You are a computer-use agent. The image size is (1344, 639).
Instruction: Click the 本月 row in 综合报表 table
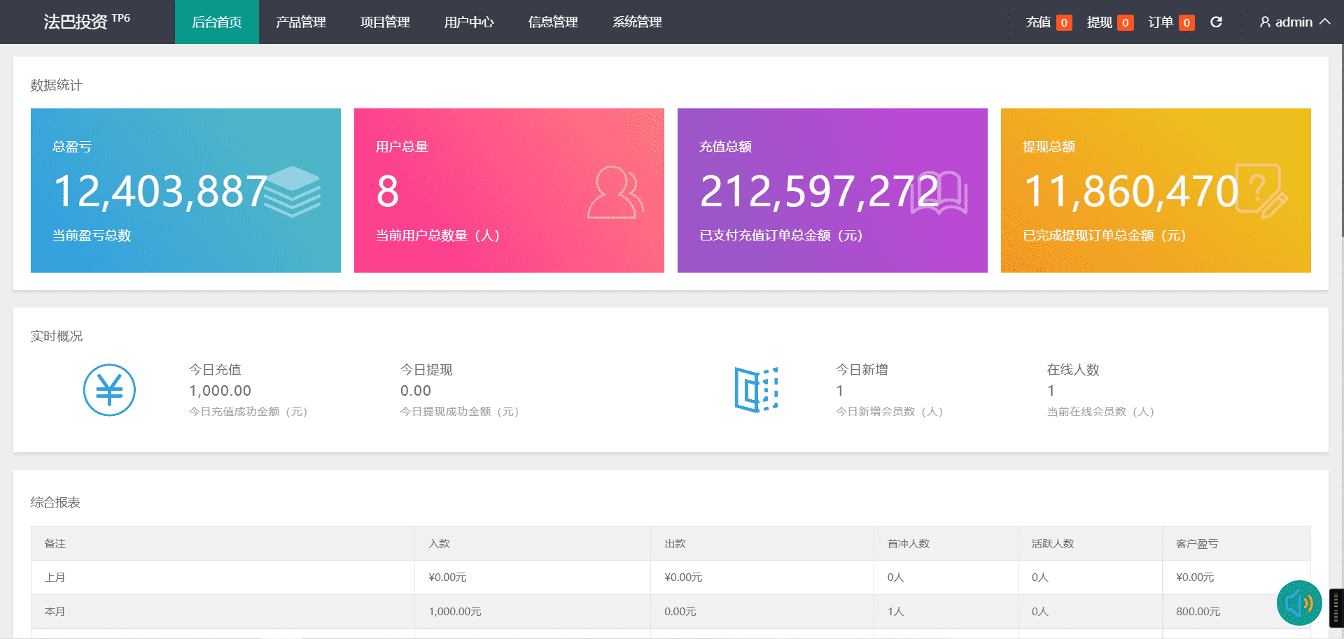(x=55, y=612)
